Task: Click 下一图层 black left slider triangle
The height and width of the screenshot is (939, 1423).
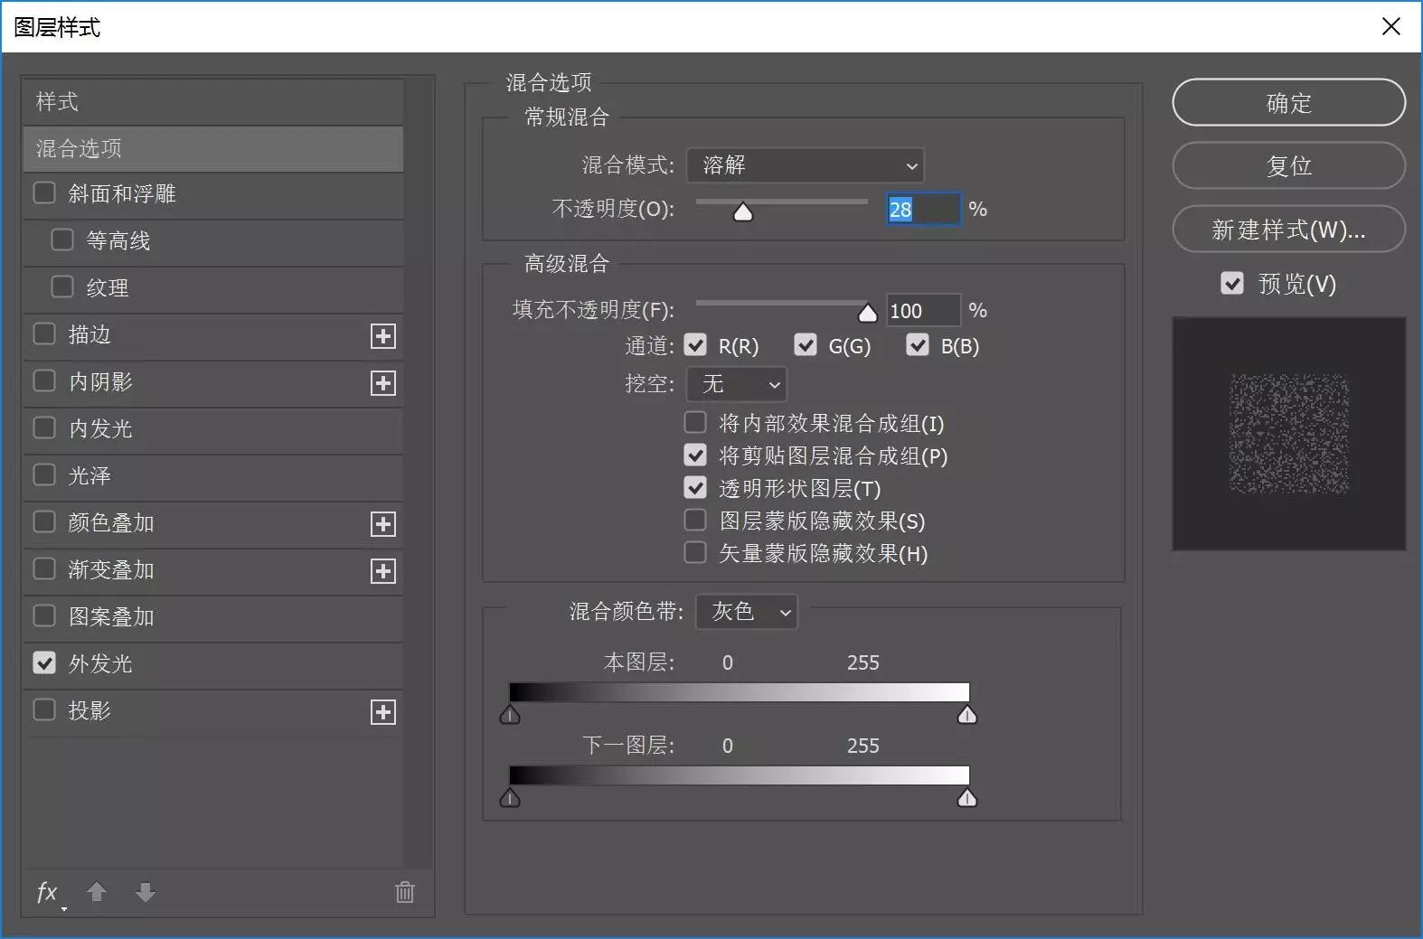Action: pos(510,798)
